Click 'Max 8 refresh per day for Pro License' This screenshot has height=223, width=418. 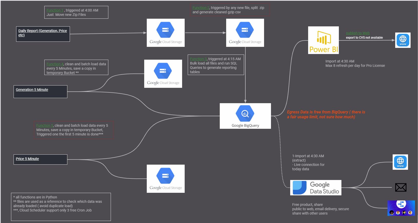click(355, 66)
